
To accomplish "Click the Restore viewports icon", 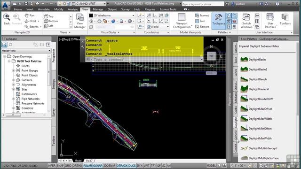I will (x=202, y=27).
